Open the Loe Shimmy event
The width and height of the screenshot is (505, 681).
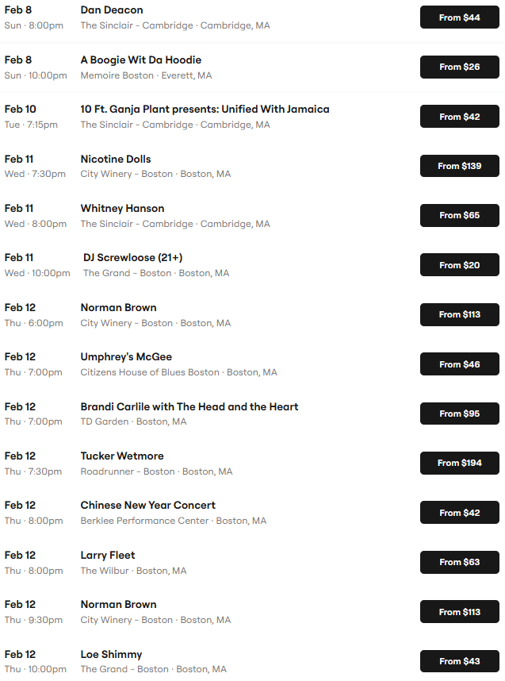point(111,655)
